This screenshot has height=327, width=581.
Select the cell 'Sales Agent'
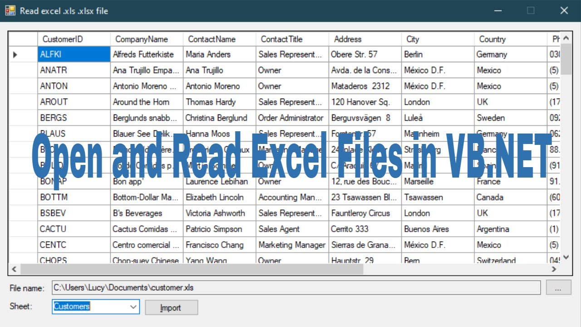tap(292, 229)
